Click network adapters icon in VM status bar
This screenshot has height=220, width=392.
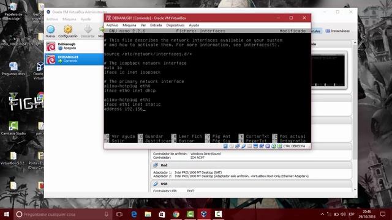tap(237, 146)
